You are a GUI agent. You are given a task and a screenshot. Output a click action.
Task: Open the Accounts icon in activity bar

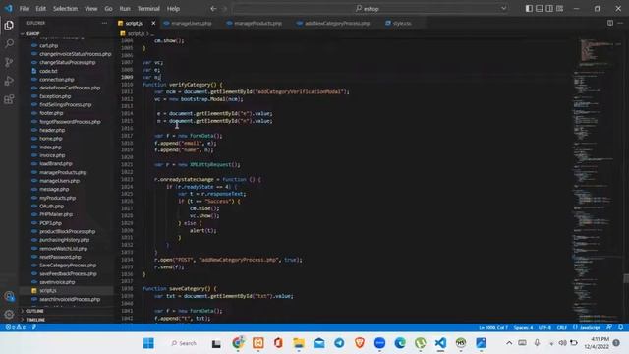(x=9, y=296)
